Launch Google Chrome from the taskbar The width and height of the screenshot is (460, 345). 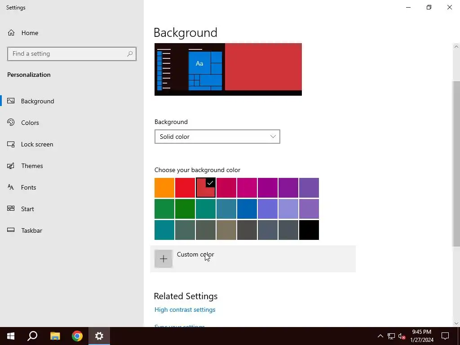pos(77,336)
